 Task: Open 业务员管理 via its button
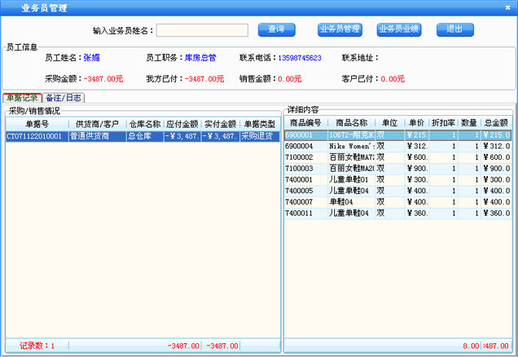click(340, 29)
